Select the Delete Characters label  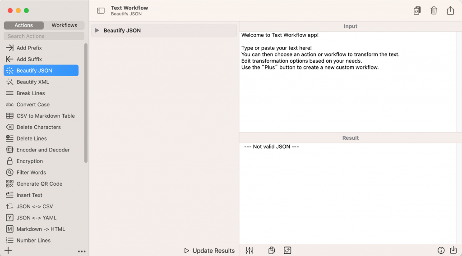click(x=39, y=127)
